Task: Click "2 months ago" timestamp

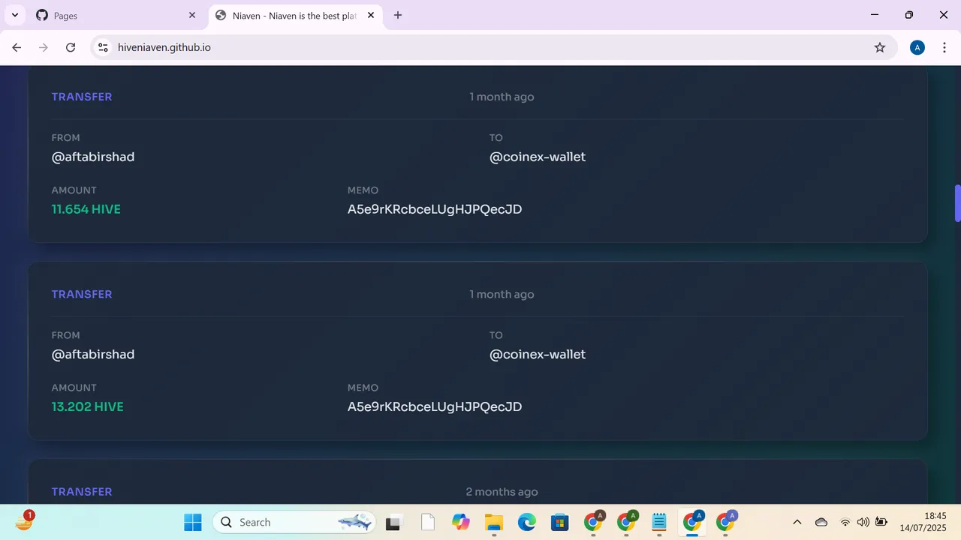Action: 502,492
